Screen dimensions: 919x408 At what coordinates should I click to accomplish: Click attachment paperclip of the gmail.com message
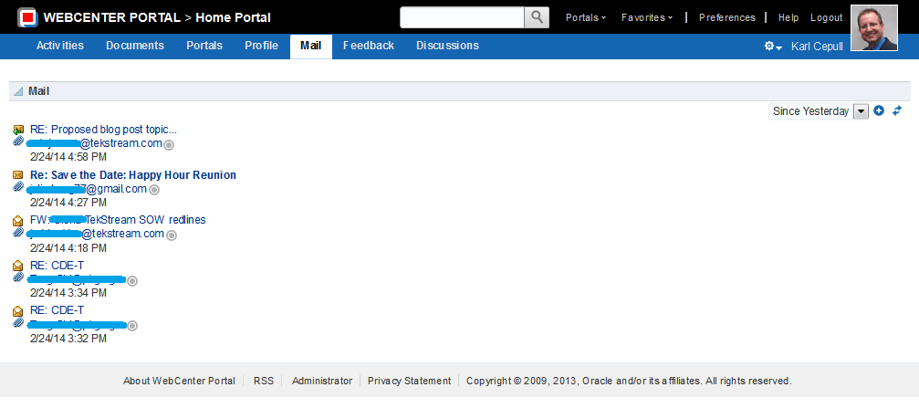[x=18, y=186]
